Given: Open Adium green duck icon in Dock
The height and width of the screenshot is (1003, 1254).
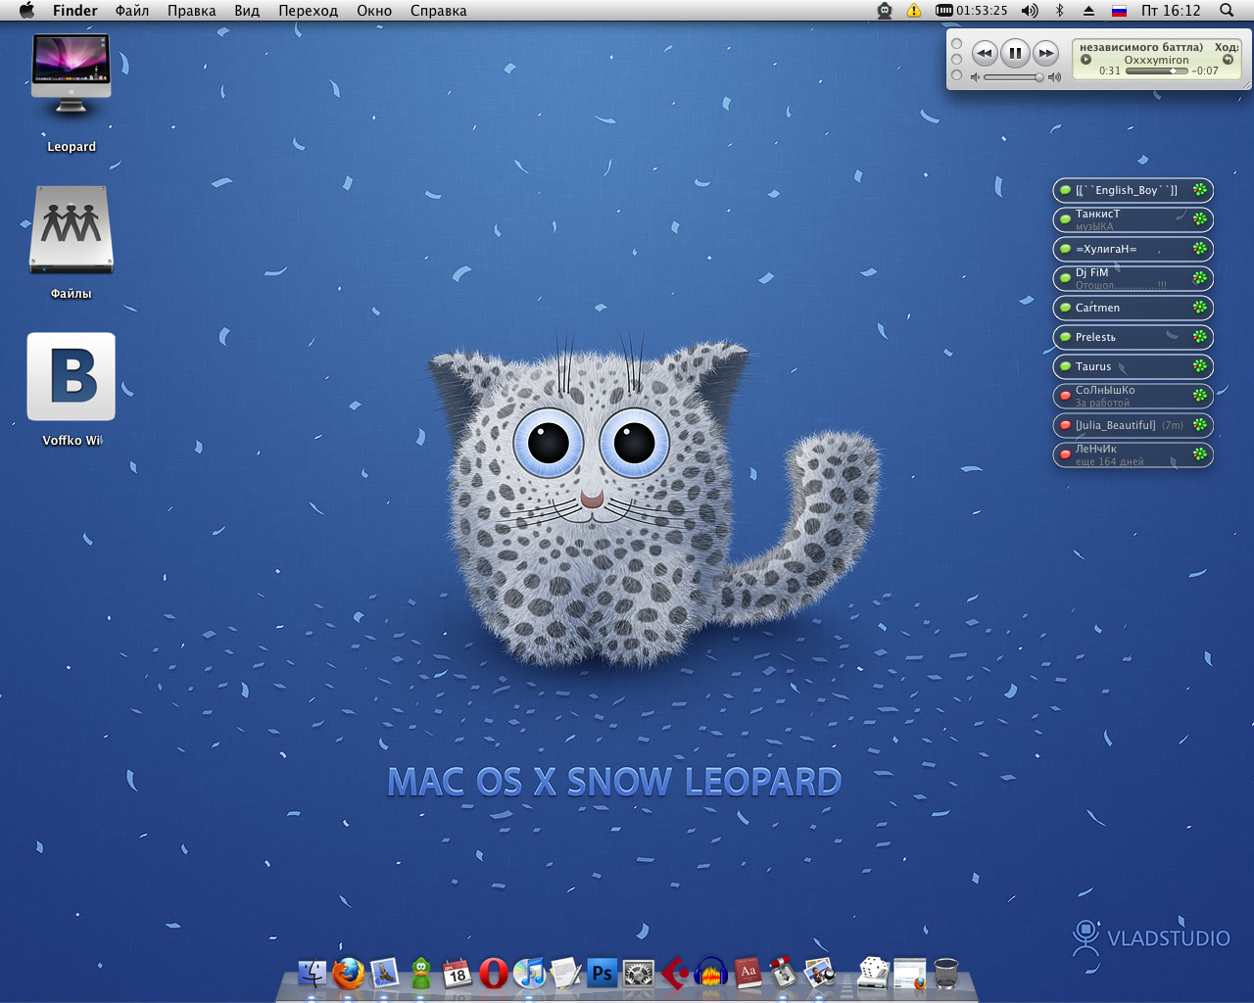Looking at the screenshot, I should pos(421,973).
